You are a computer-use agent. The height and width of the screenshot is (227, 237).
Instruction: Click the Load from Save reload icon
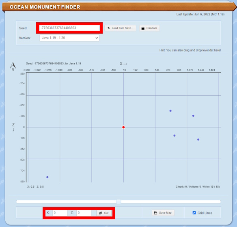[x=108, y=28]
